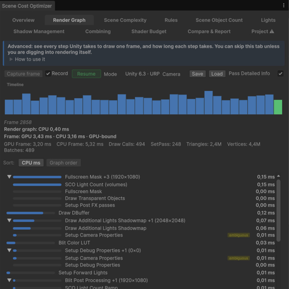
Task: Go to Compare & Report tab
Action: (209, 31)
